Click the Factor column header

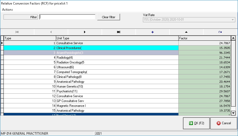pyautogui.click(x=204, y=38)
